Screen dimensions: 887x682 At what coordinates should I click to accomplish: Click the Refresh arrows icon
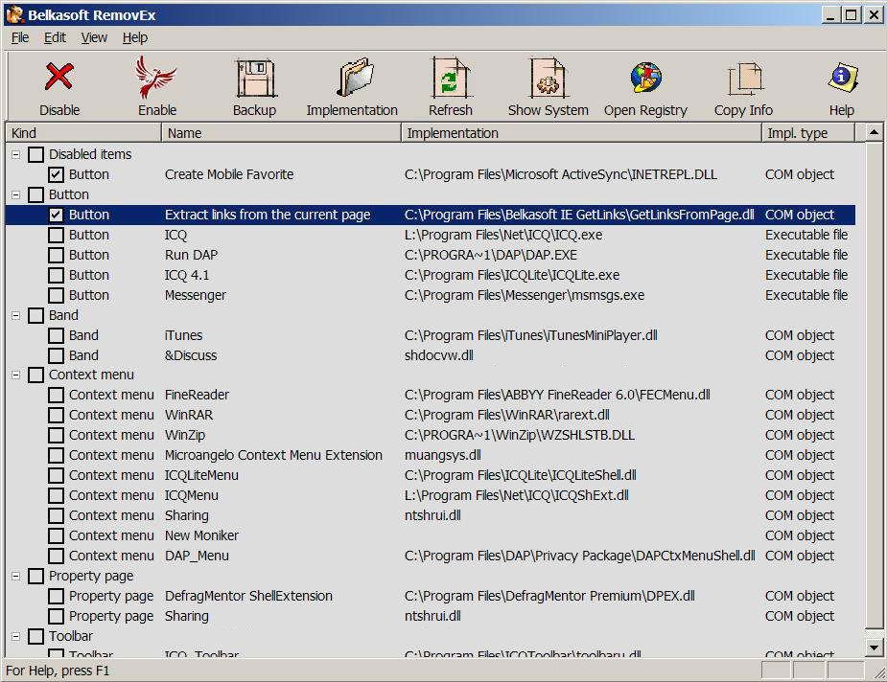point(451,78)
